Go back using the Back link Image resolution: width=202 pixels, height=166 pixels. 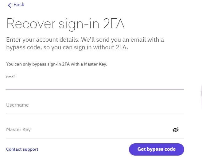tap(16, 5)
